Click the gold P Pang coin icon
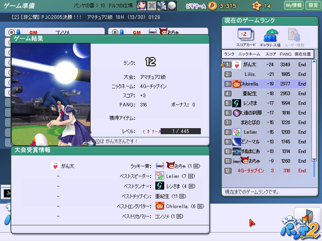 (213, 6)
